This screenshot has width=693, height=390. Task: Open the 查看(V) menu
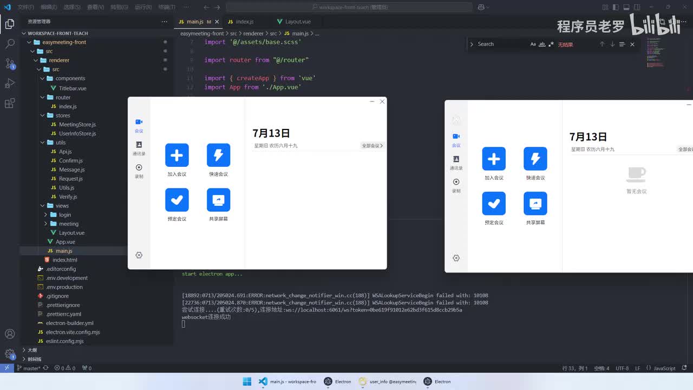coord(96,7)
